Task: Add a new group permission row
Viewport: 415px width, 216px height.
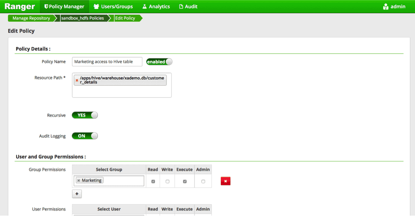Action: click(x=77, y=194)
